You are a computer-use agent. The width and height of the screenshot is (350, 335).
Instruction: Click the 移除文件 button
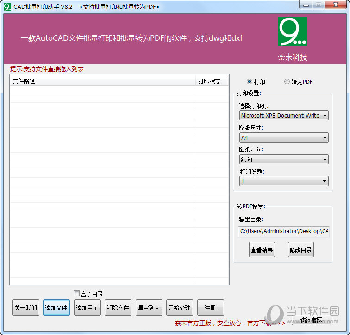click(118, 308)
